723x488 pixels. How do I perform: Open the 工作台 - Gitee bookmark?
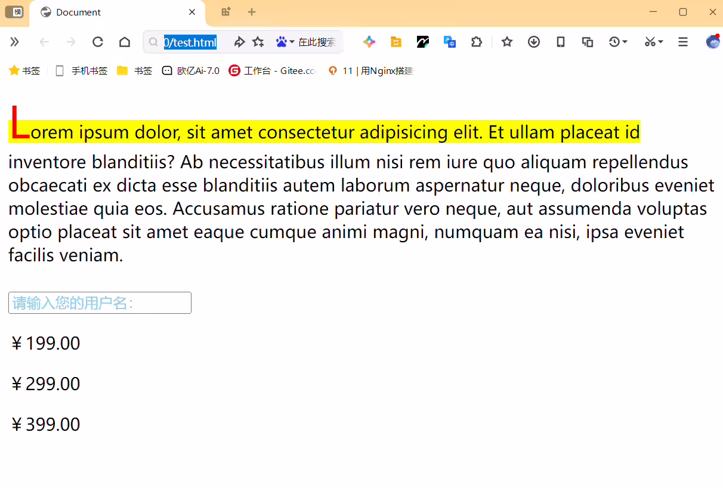(x=272, y=71)
